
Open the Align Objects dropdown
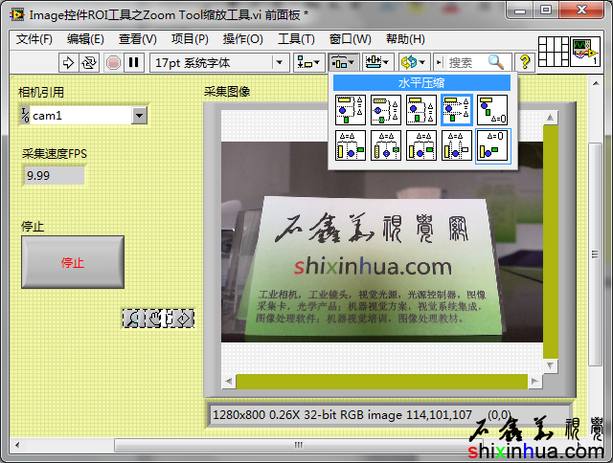[308, 62]
